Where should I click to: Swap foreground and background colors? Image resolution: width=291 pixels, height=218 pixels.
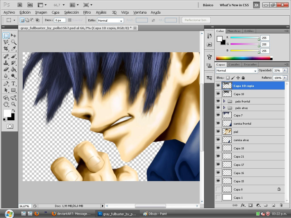coord(14,110)
